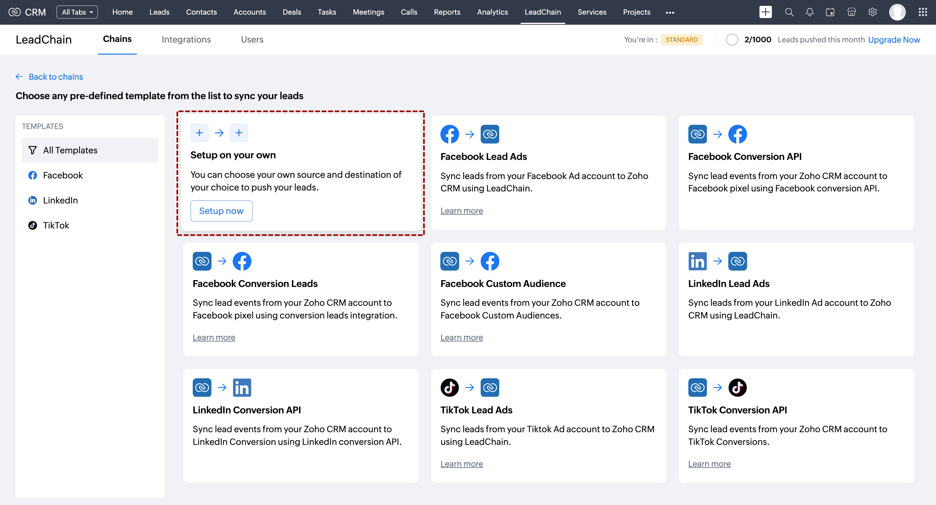
Task: Click leads pushed usage progress circle
Action: click(732, 39)
